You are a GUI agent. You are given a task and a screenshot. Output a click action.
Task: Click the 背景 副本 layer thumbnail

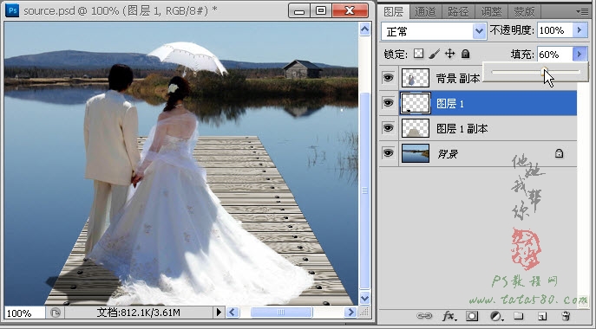tap(416, 78)
